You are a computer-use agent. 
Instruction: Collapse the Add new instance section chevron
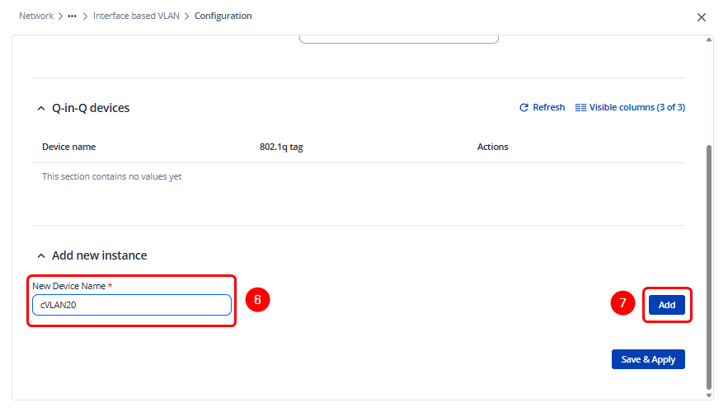coord(41,256)
